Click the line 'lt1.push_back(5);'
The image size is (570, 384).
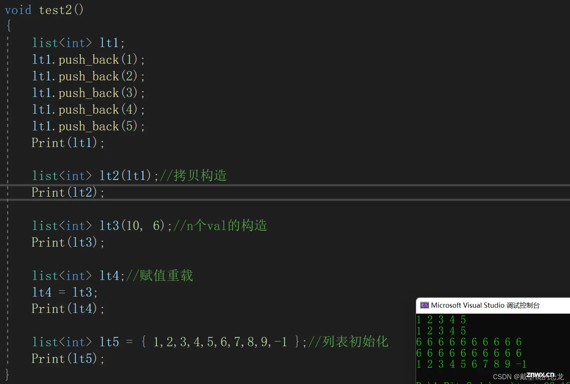coord(88,126)
